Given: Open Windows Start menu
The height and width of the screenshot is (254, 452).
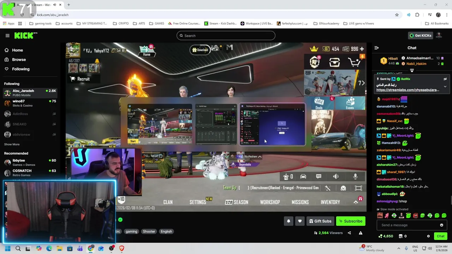Looking at the screenshot, I should point(7,248).
